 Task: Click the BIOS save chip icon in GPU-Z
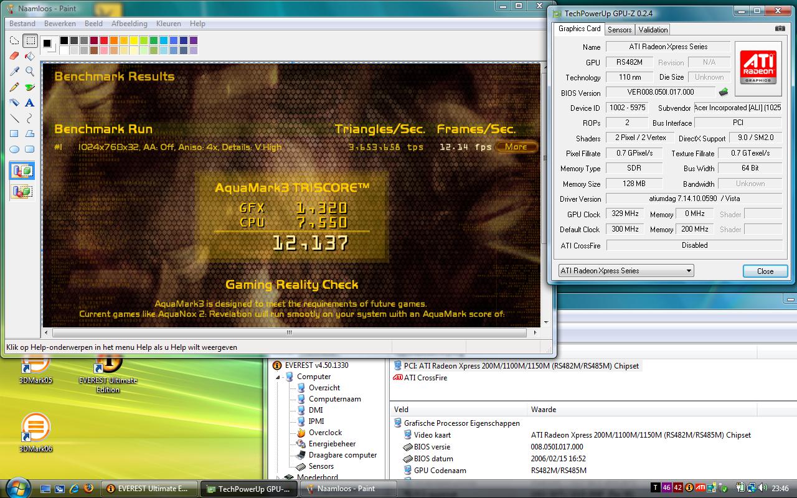[724, 92]
